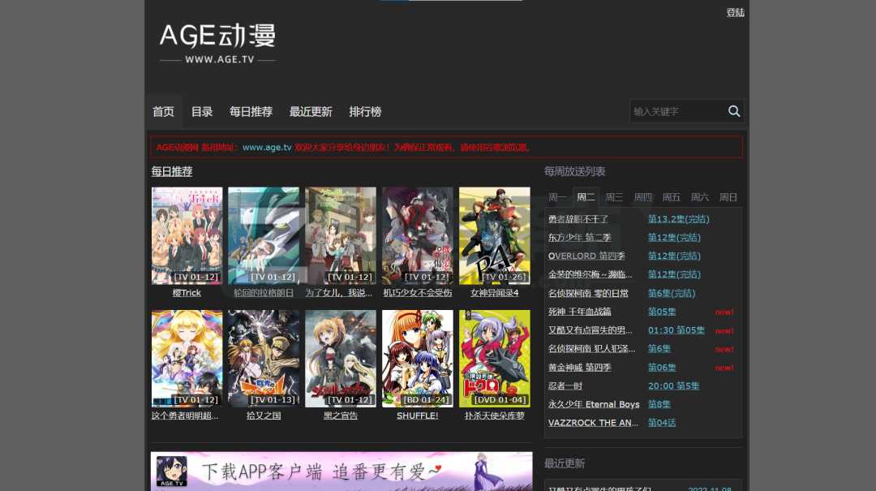The width and height of the screenshot is (876, 491).
Task: Click the APP download banner
Action: pyautogui.click(x=341, y=472)
